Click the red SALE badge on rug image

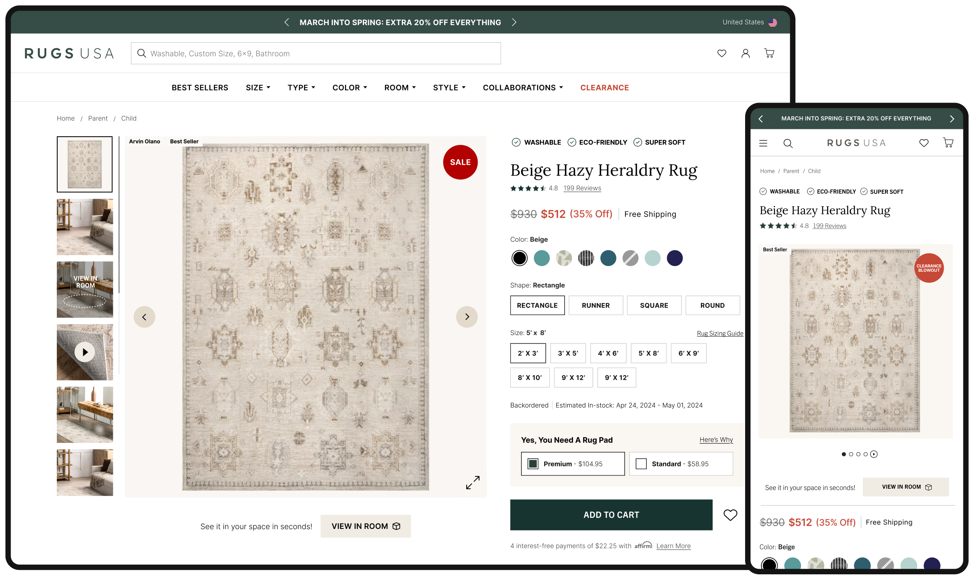(x=460, y=162)
